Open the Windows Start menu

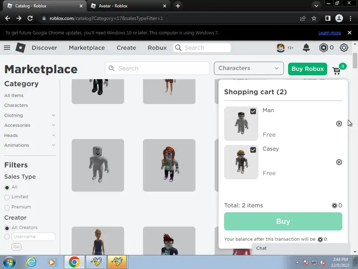point(9,262)
